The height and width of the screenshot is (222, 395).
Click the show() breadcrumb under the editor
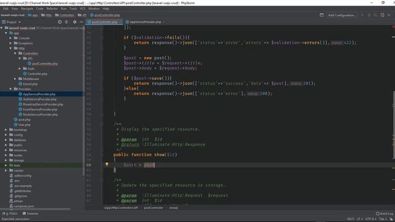coord(173,208)
